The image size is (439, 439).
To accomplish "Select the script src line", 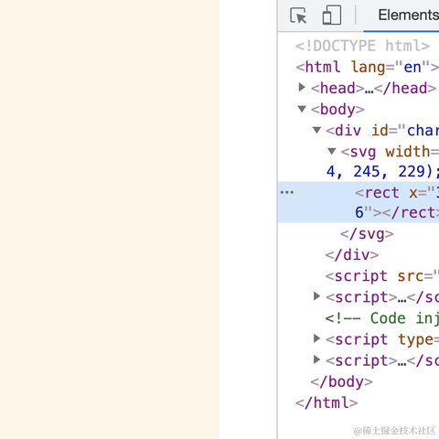I will (x=382, y=276).
